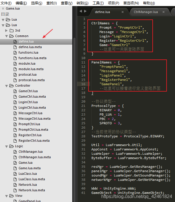Open the 选择(S) menu

[37, 3]
